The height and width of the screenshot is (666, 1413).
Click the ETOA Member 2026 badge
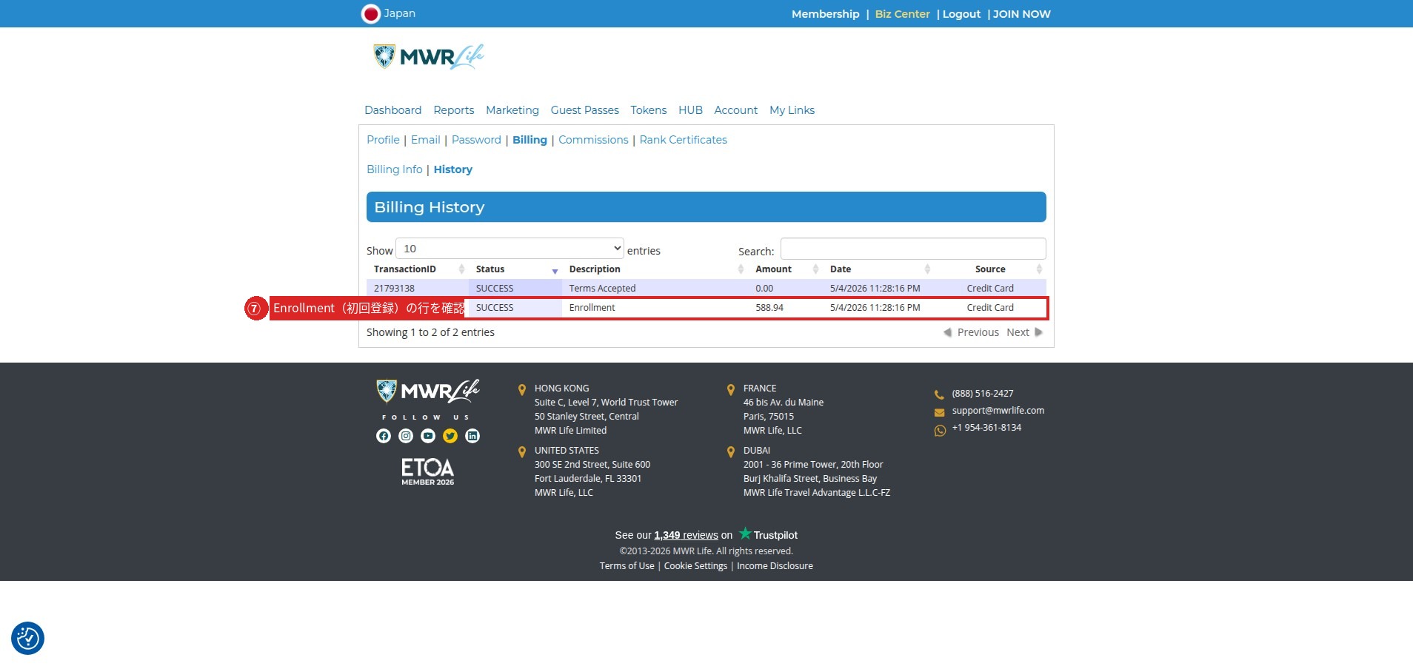(428, 471)
